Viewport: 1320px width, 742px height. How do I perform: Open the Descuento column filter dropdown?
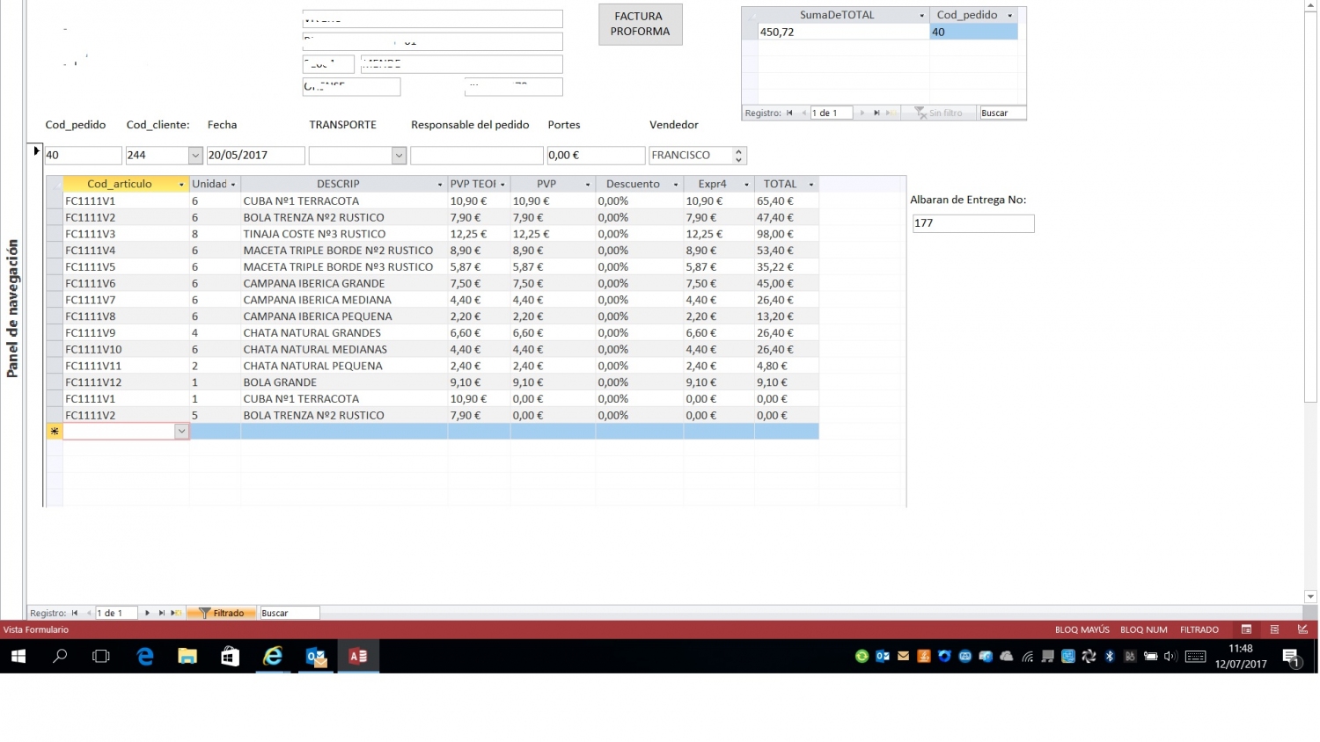pyautogui.click(x=676, y=185)
